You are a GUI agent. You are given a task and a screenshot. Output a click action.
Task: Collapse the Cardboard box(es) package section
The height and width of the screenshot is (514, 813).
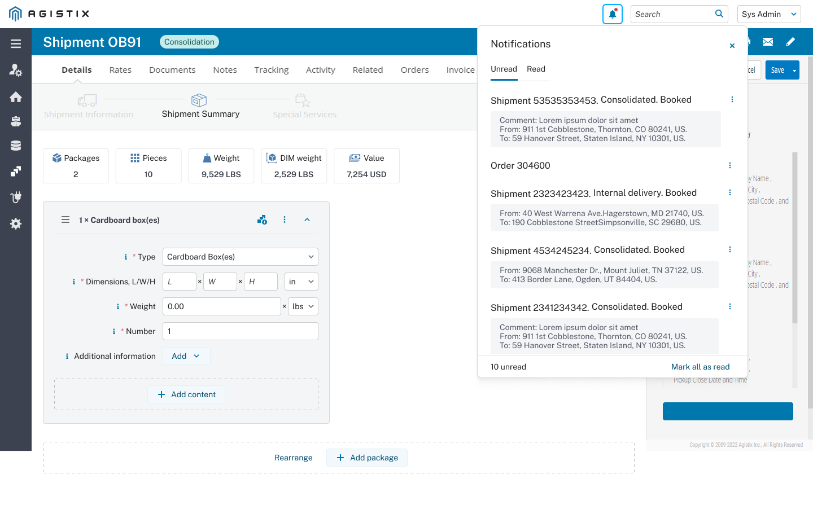(x=307, y=220)
